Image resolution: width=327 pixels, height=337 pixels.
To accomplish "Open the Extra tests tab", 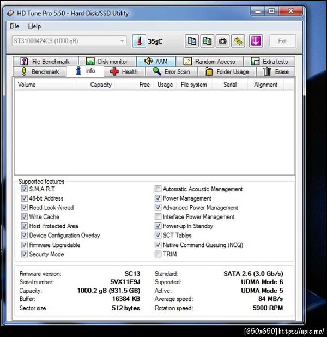I will pyautogui.click(x=269, y=61).
